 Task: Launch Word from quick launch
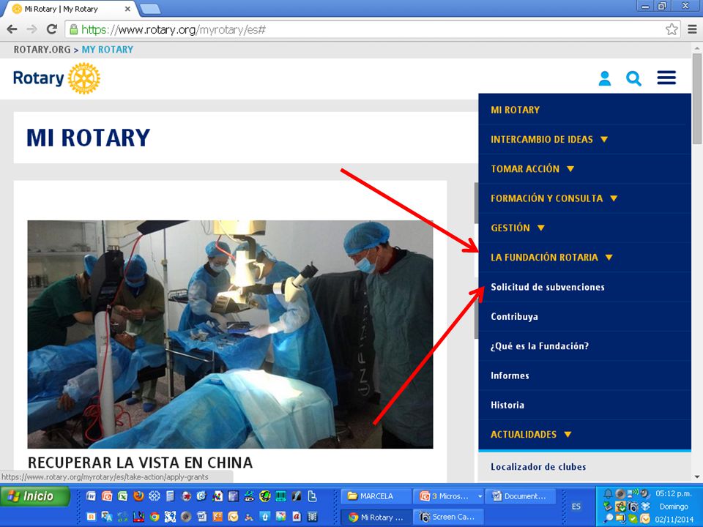click(91, 496)
